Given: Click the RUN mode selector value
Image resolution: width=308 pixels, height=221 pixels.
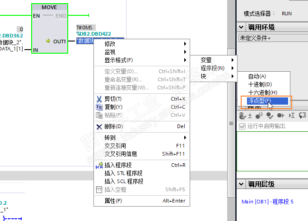Looking at the screenshot, I should 287,14.
